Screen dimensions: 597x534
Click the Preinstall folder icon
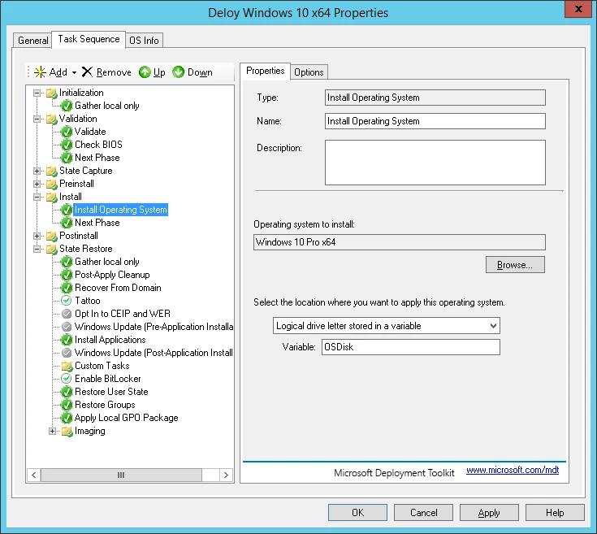(x=51, y=184)
